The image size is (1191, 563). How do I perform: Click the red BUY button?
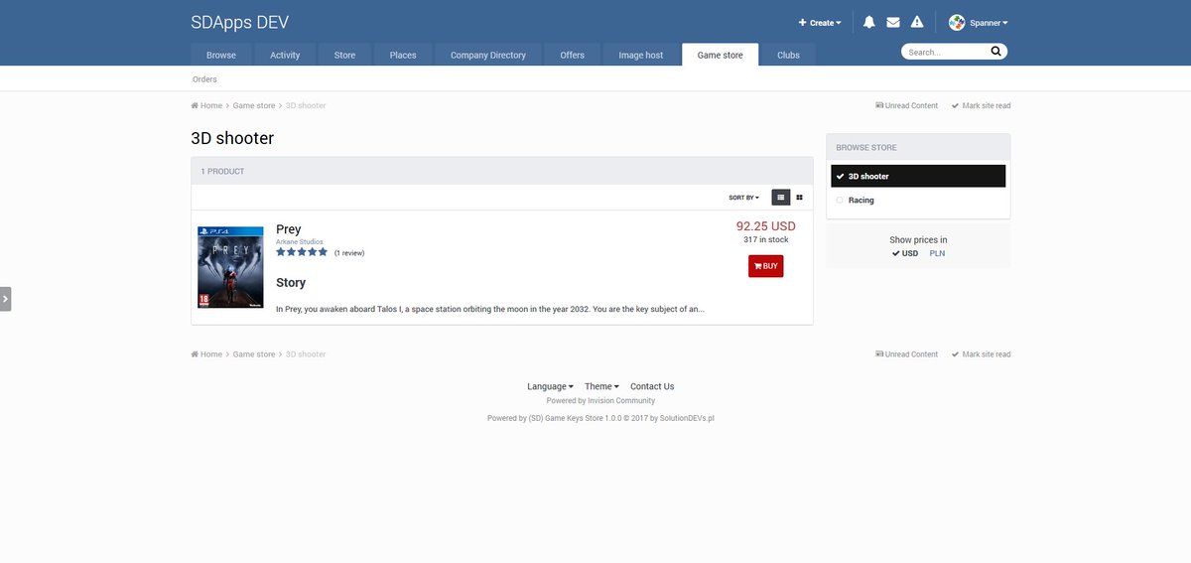coord(765,266)
